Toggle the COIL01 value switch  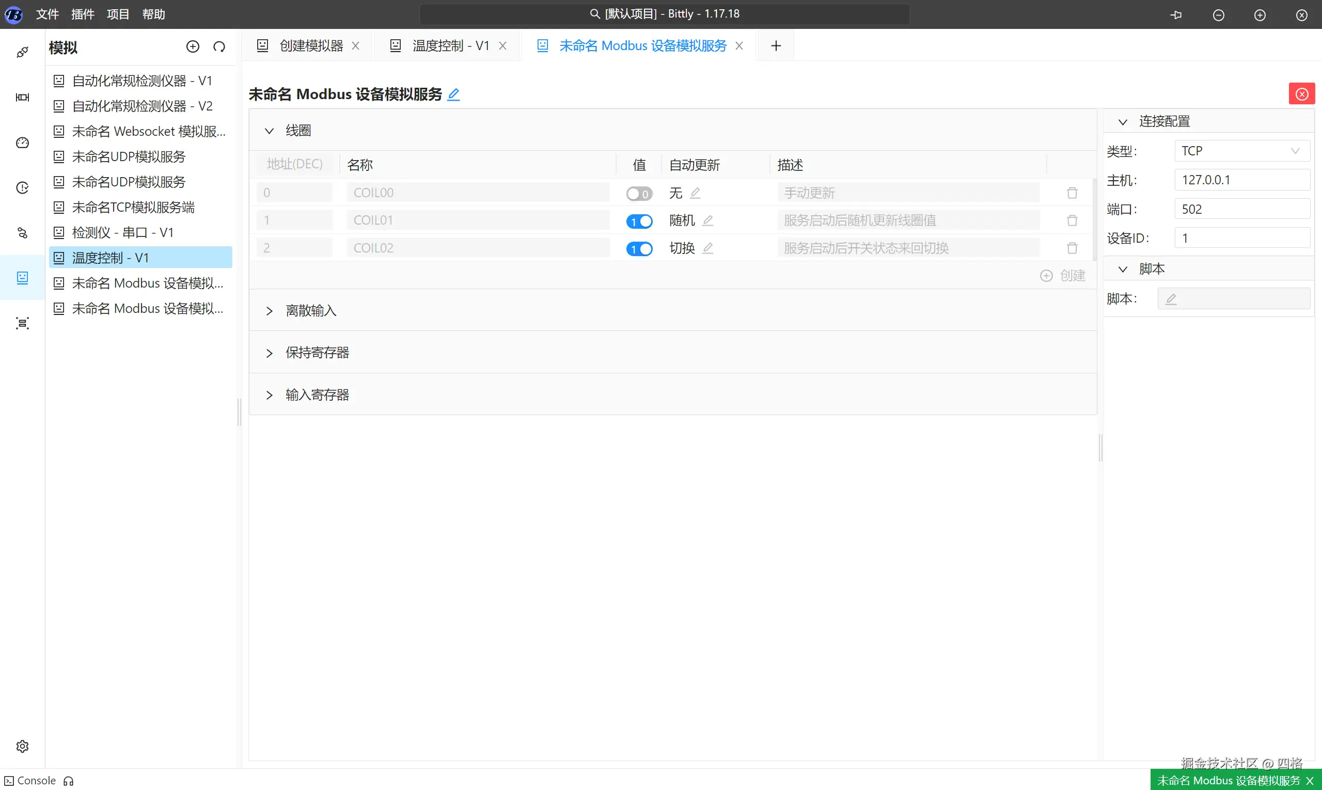click(x=639, y=221)
